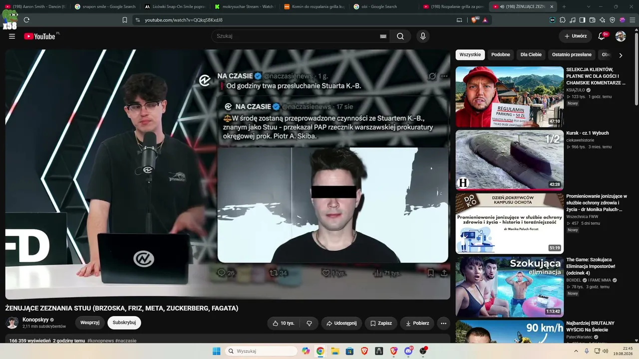Screen dimensions: 639x359
Task: Click the address bar URL
Action: click(x=184, y=20)
